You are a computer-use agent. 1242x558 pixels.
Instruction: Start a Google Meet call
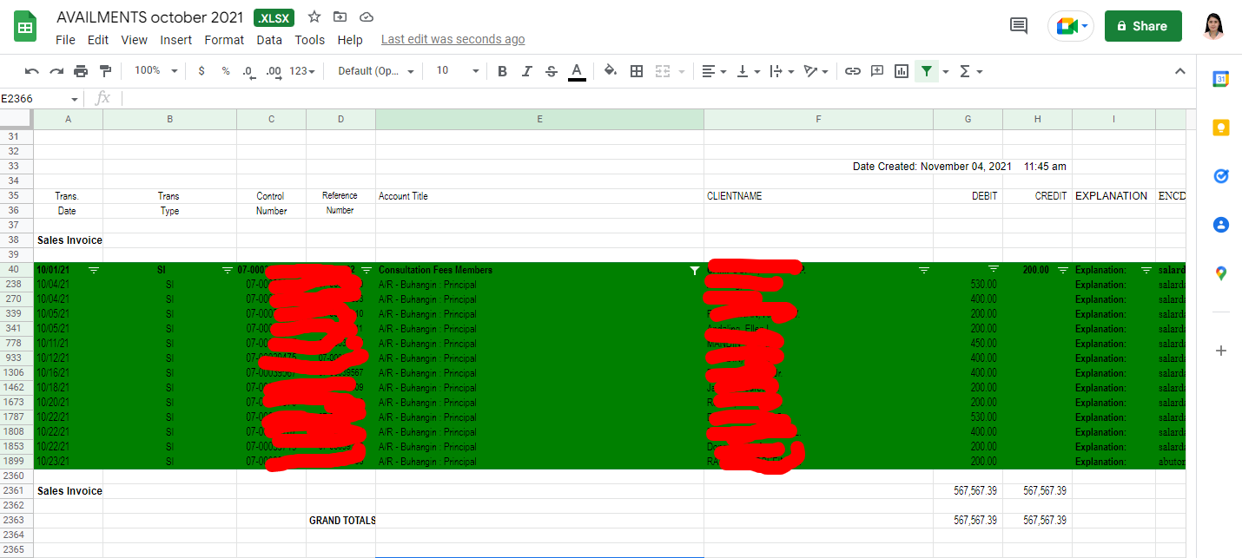[1071, 26]
